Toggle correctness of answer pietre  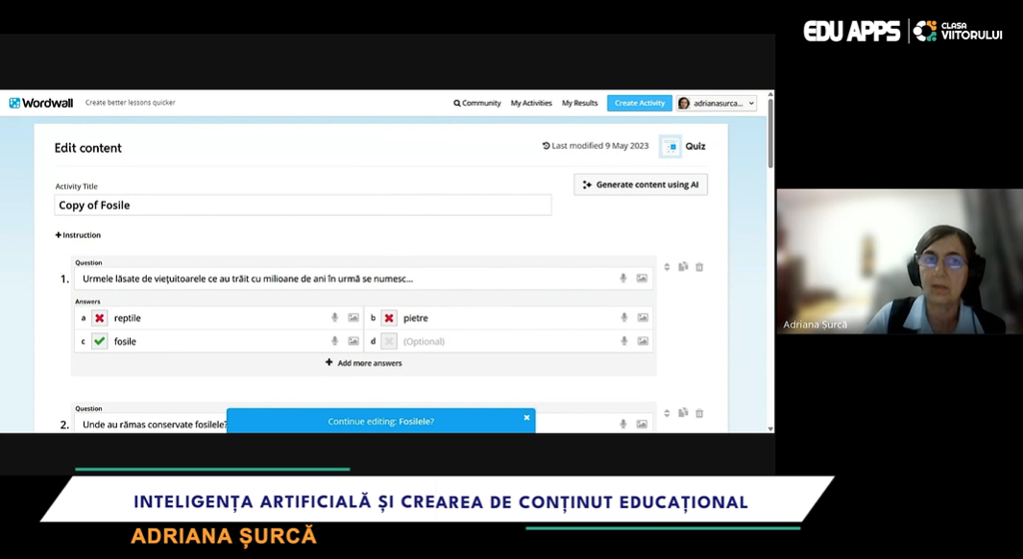[389, 318]
